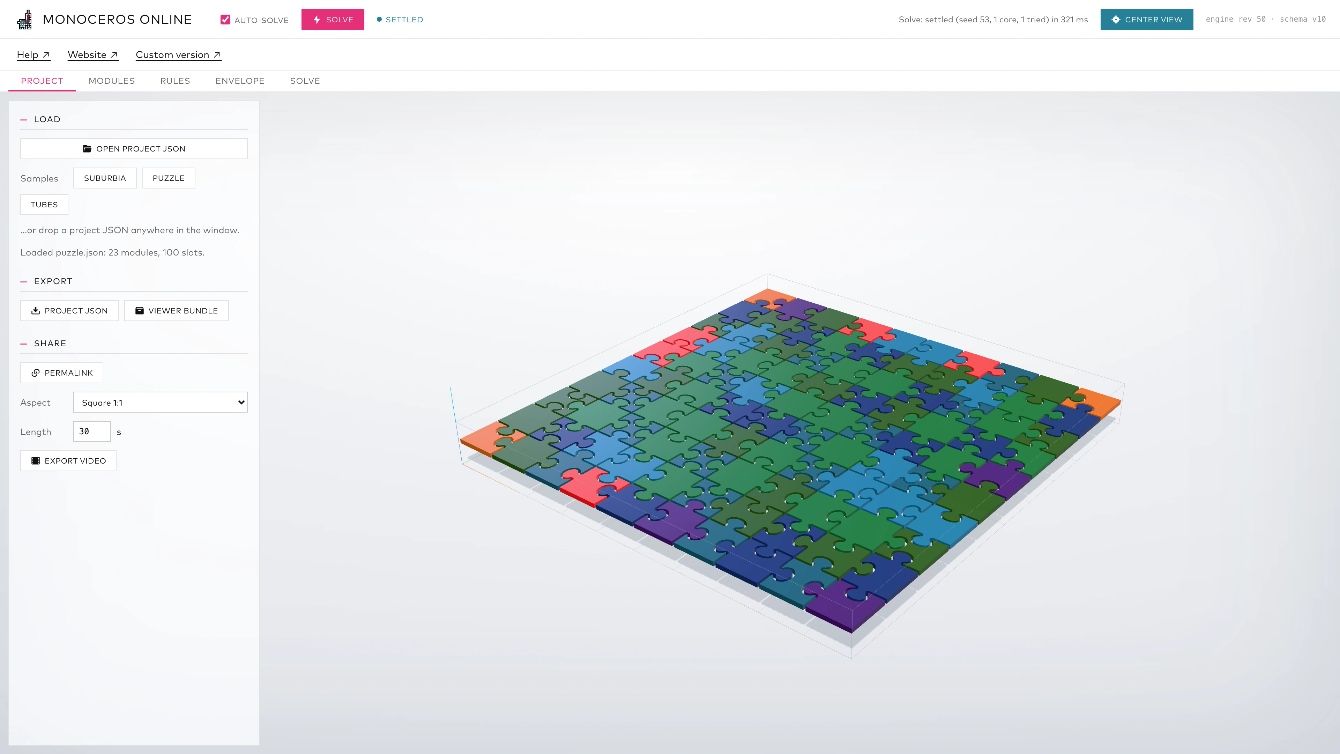This screenshot has height=754, width=1340.
Task: Open the Solve tab
Action: pyautogui.click(x=305, y=81)
